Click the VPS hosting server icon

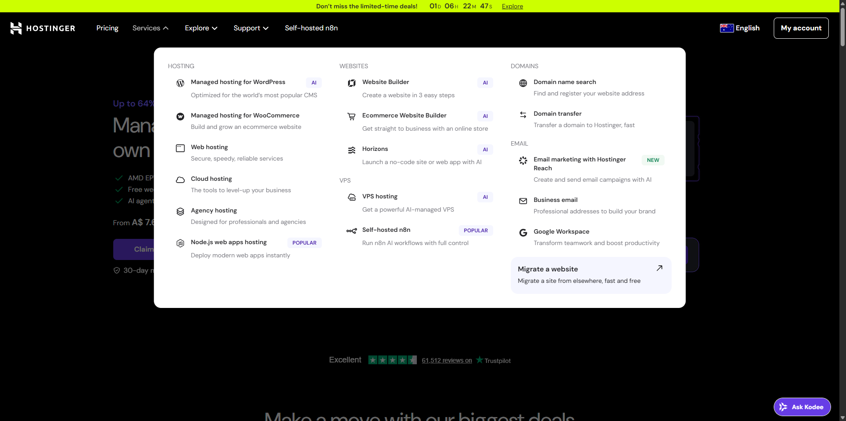pos(352,198)
